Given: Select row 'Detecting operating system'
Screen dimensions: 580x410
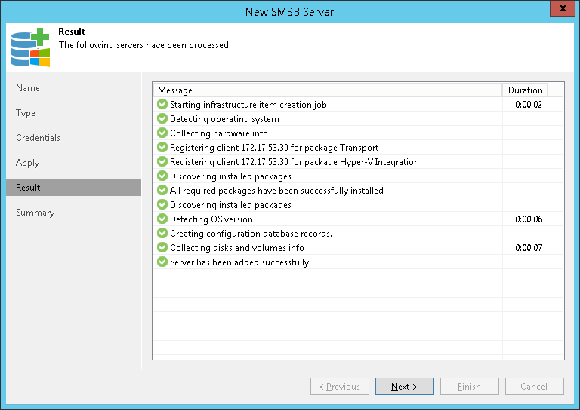Looking at the screenshot, I should [x=358, y=119].
